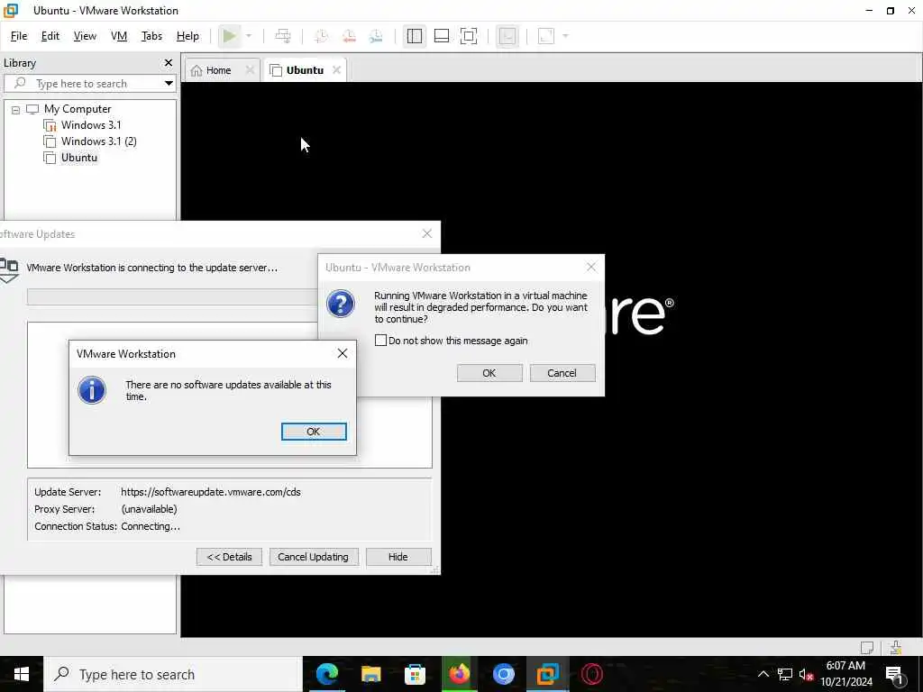
Task: Open the stretch display dropdown arrow
Action: pyautogui.click(x=565, y=36)
